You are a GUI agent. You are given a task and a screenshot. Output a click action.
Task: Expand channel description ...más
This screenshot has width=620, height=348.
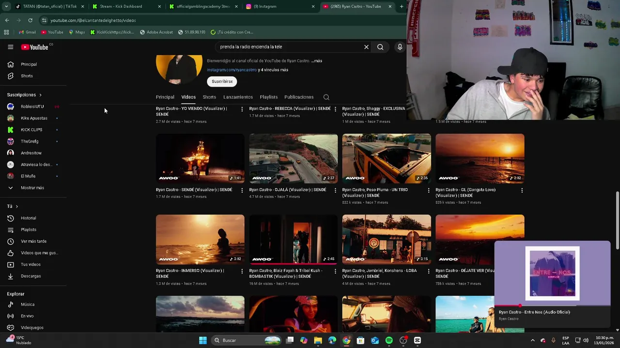click(x=317, y=61)
